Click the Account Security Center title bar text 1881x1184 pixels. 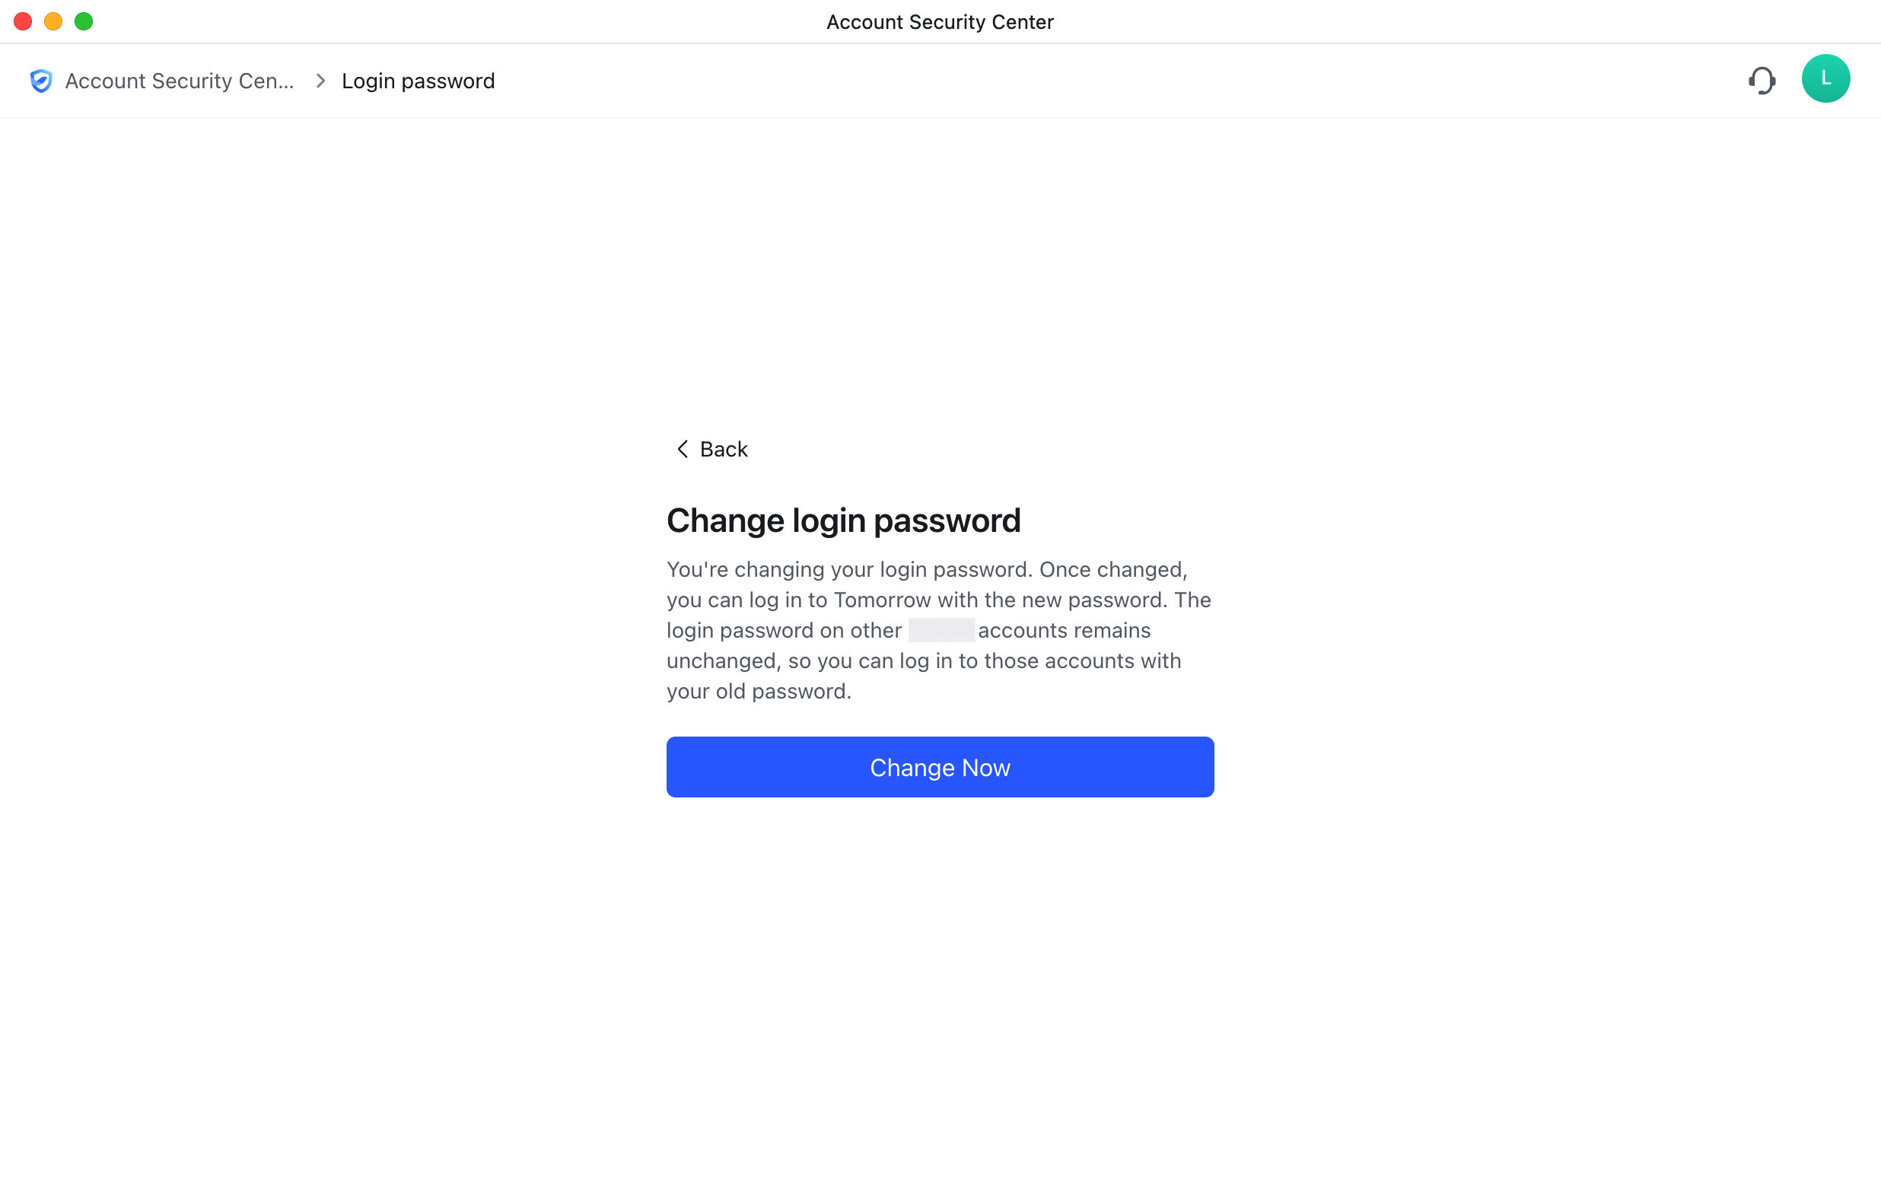(x=940, y=21)
